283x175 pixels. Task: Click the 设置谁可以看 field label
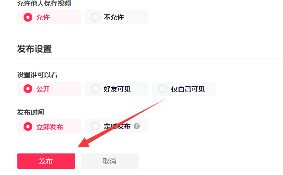coord(38,75)
